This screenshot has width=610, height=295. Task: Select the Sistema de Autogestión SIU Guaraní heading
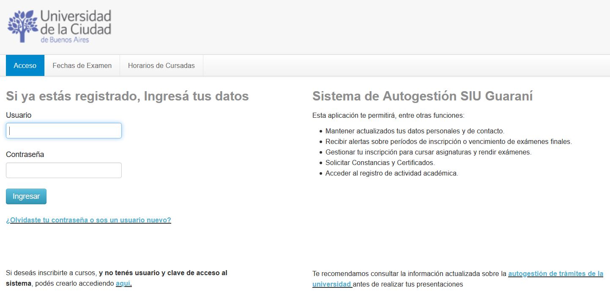pyautogui.click(x=423, y=96)
